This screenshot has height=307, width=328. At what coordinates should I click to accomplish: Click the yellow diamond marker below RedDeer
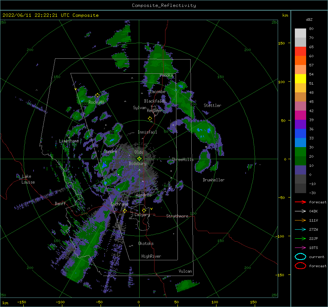pos(150,119)
